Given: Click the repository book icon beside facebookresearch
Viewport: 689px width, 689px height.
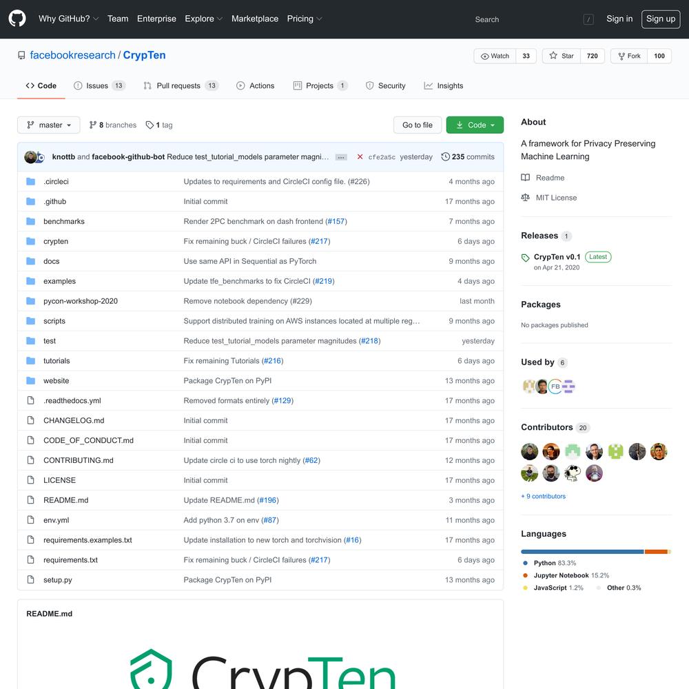Looking at the screenshot, I should pyautogui.click(x=21, y=55).
